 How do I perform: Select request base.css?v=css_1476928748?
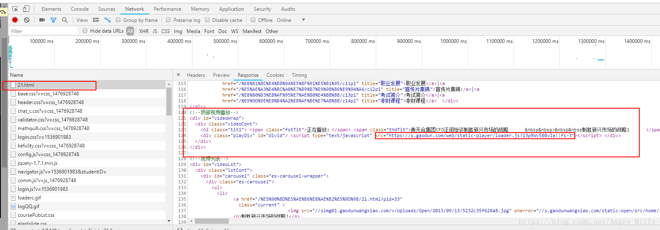point(87,94)
